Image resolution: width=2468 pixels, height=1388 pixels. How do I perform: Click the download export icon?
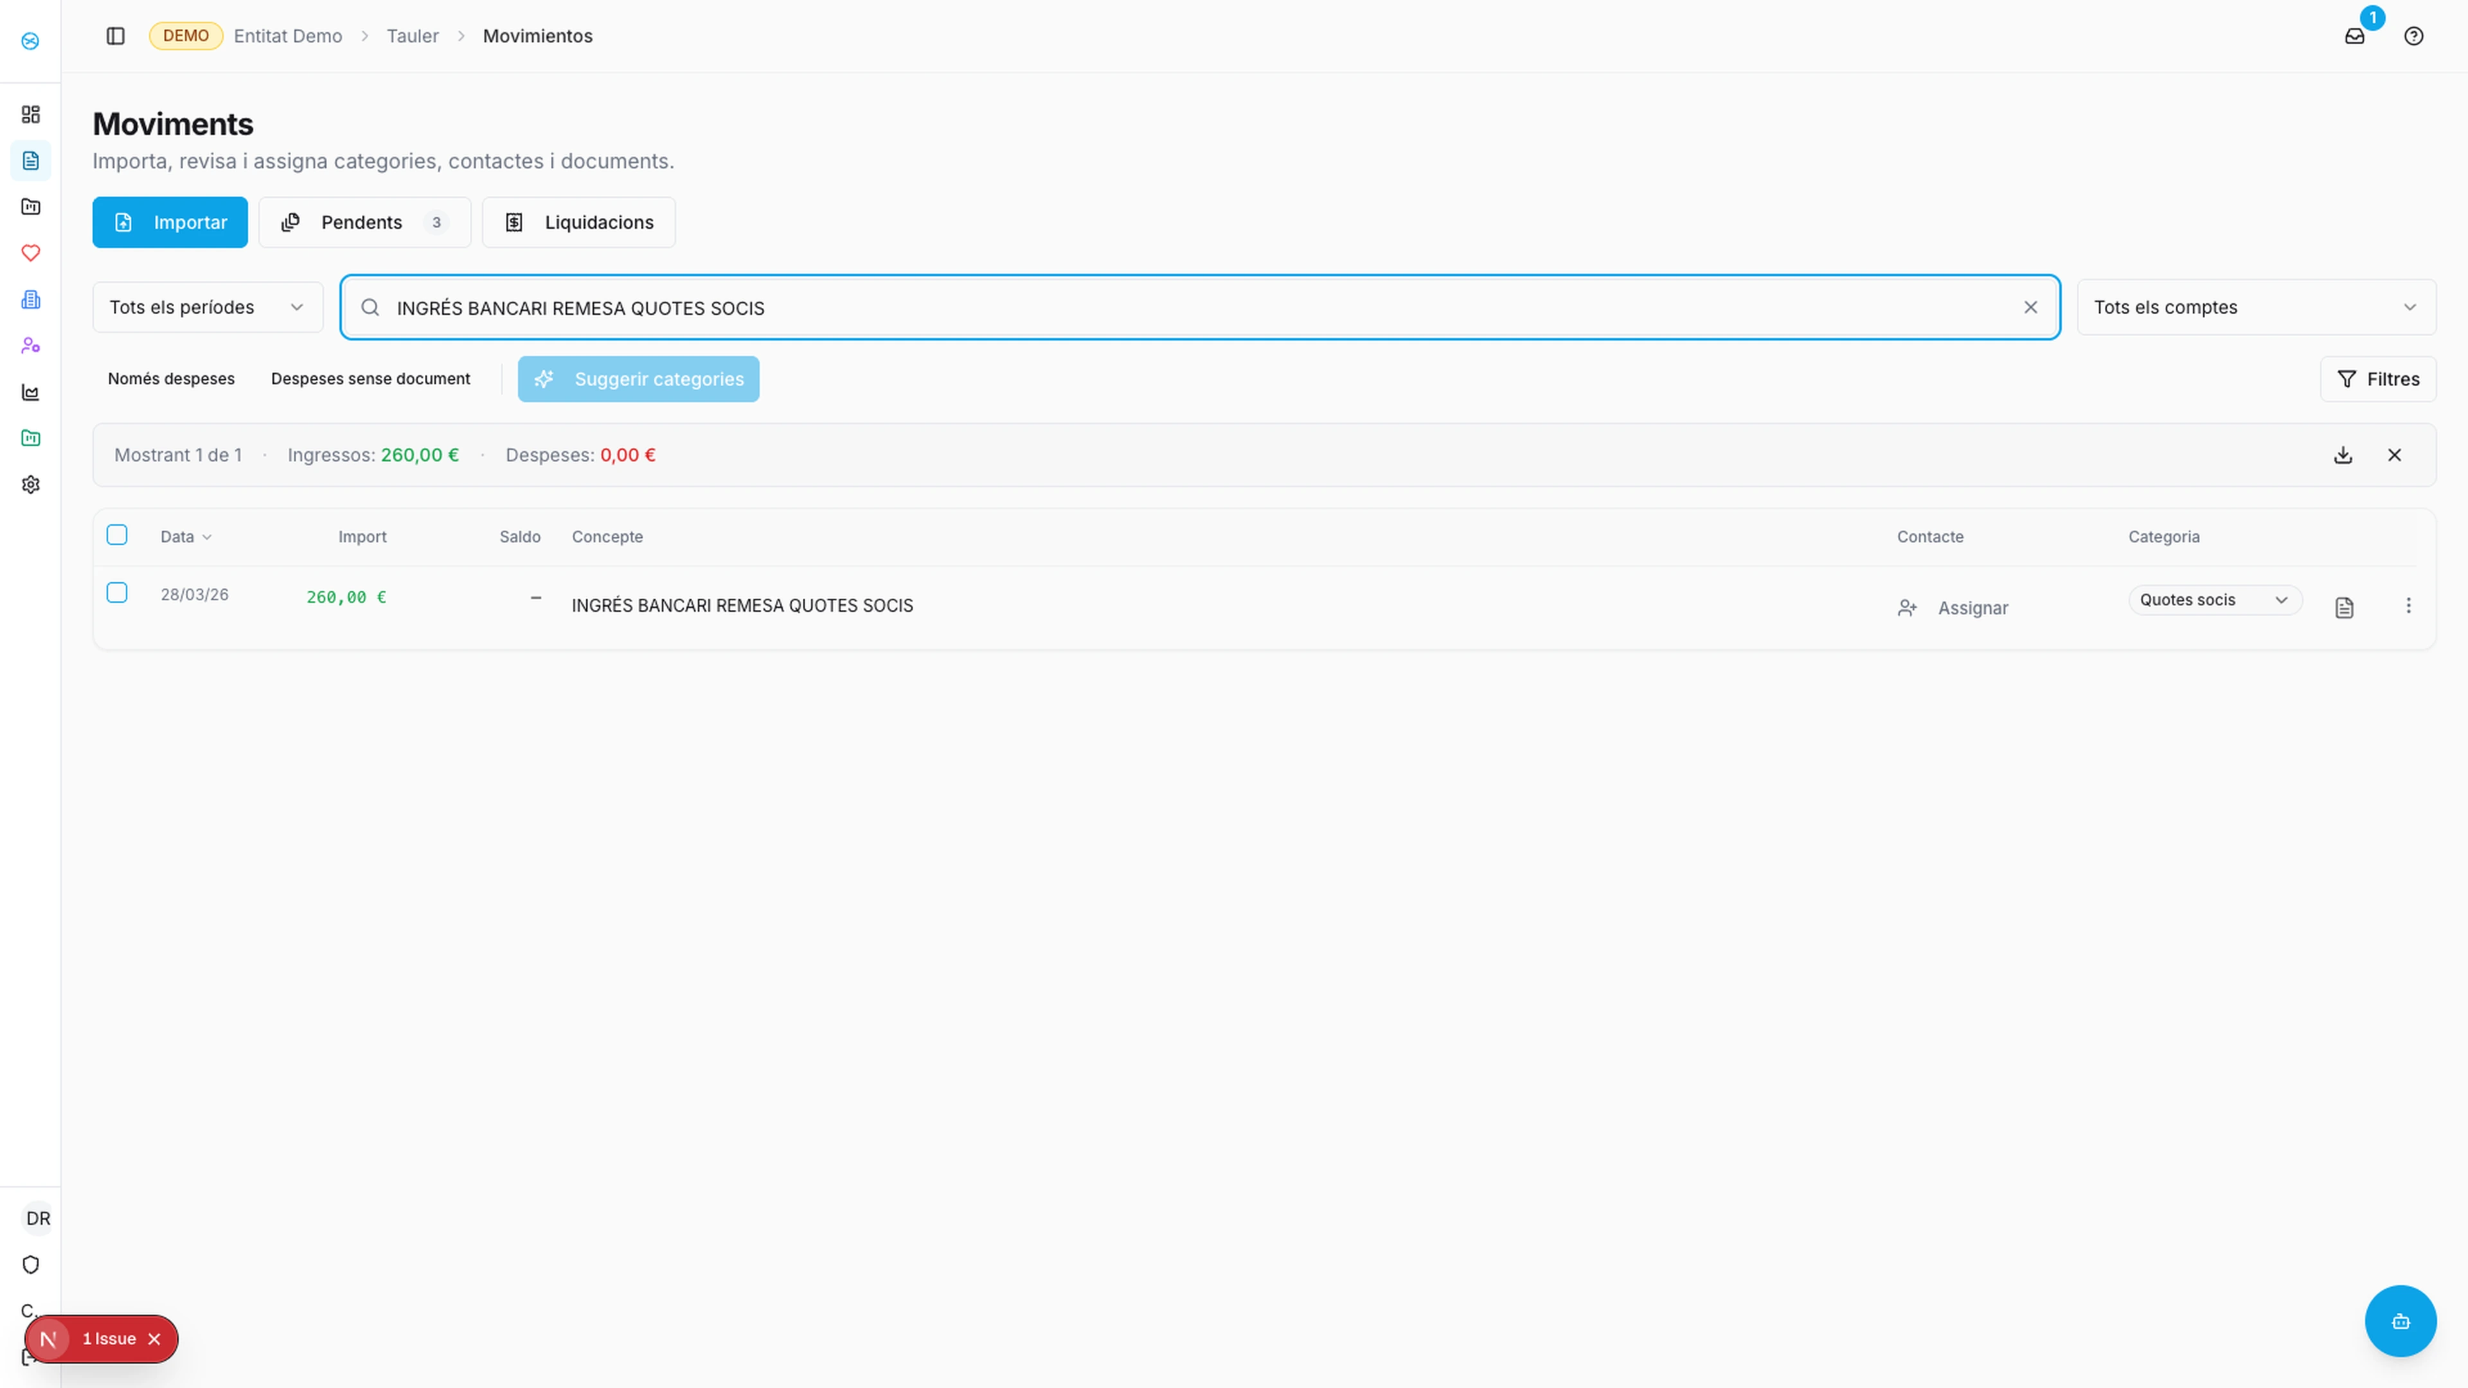click(x=2343, y=455)
